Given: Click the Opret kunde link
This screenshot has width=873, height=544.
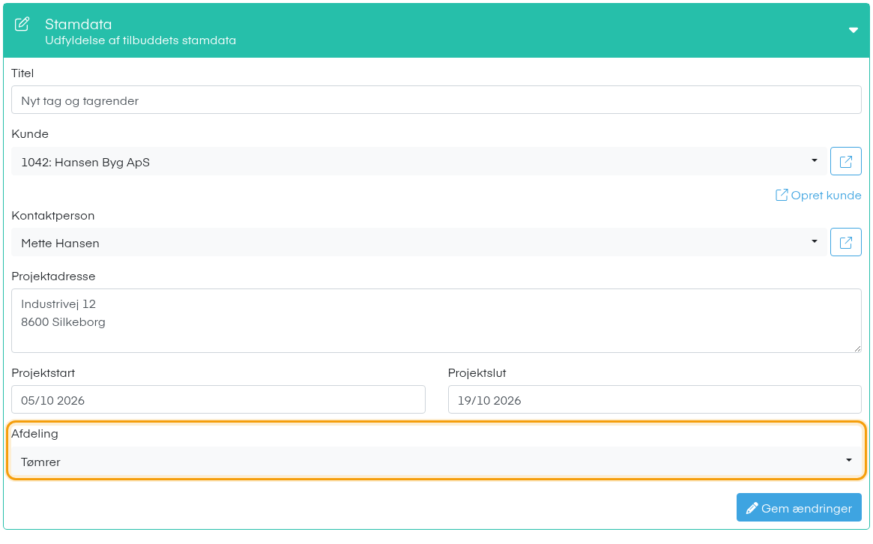Looking at the screenshot, I should pyautogui.click(x=818, y=196).
